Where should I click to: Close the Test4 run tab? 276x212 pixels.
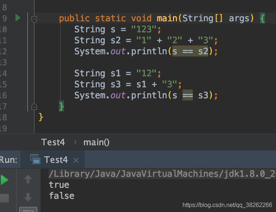[x=76, y=160]
